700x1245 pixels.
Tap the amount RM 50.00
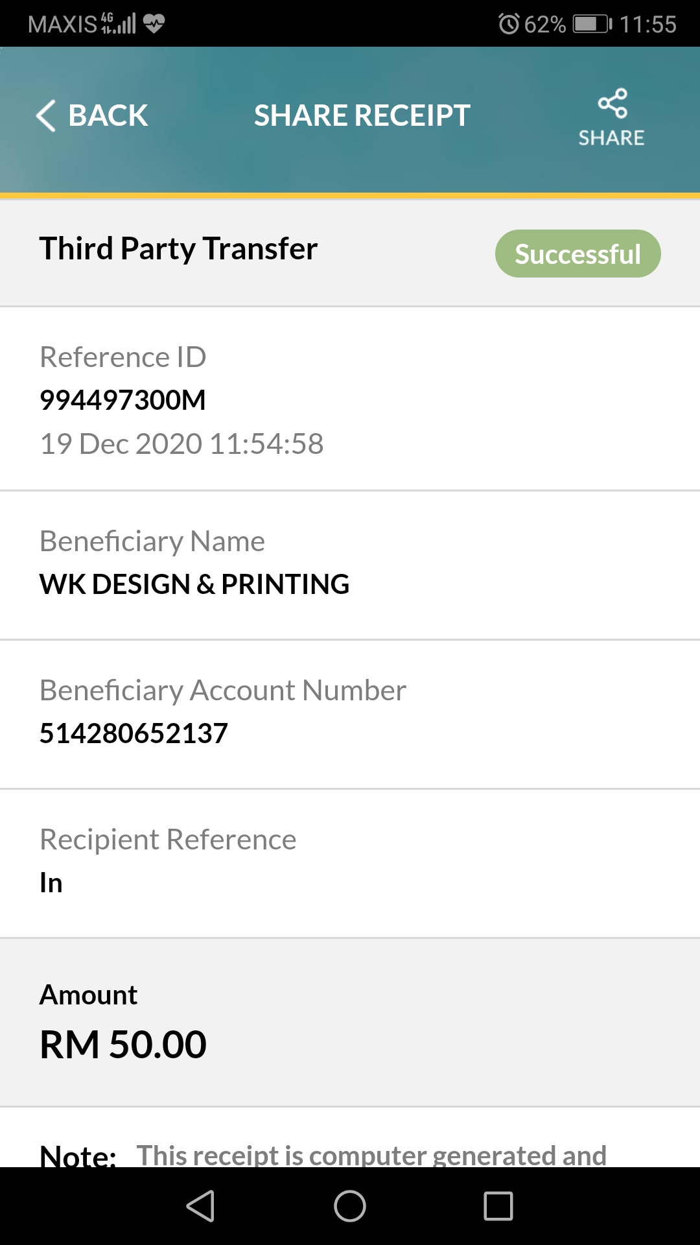123,1045
